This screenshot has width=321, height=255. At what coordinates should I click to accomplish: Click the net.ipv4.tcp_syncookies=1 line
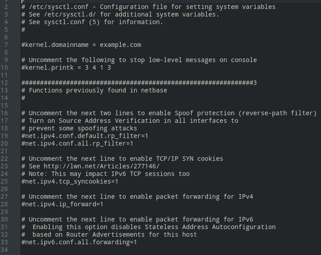(x=70, y=181)
